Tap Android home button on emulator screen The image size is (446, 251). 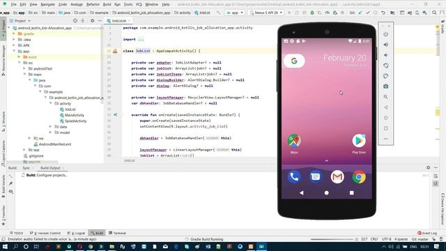pos(327,193)
